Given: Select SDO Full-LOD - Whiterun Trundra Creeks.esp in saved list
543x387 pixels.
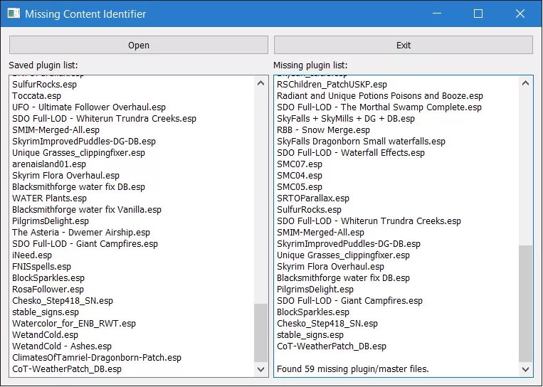Looking at the screenshot, I should (104, 119).
